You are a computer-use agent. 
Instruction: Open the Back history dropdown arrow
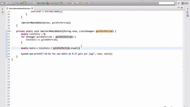pos(87,3)
